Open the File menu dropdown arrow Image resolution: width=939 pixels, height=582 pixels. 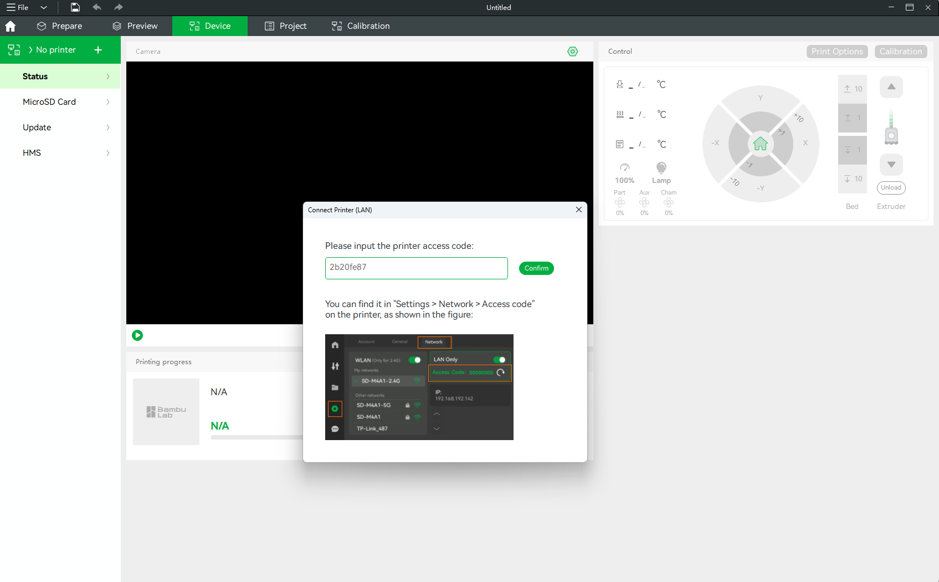click(44, 7)
